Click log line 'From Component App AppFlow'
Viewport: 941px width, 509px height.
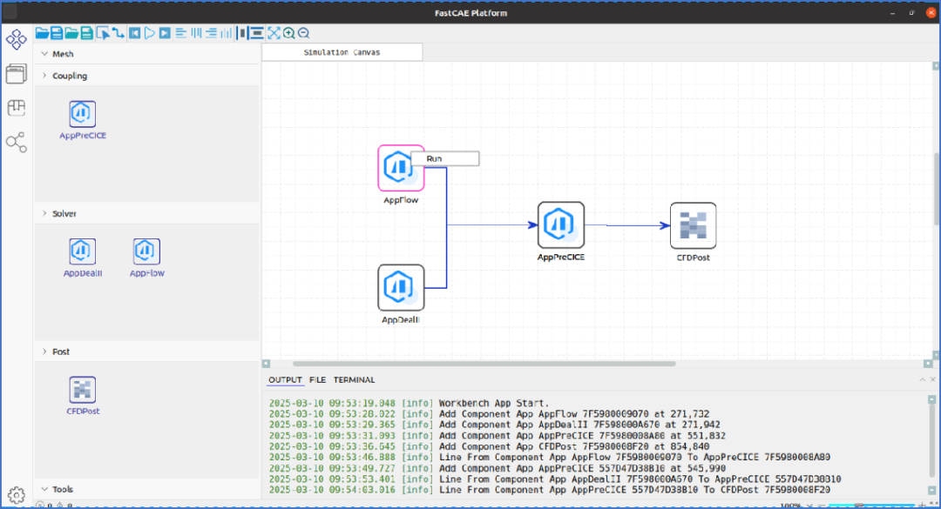[x=549, y=458]
